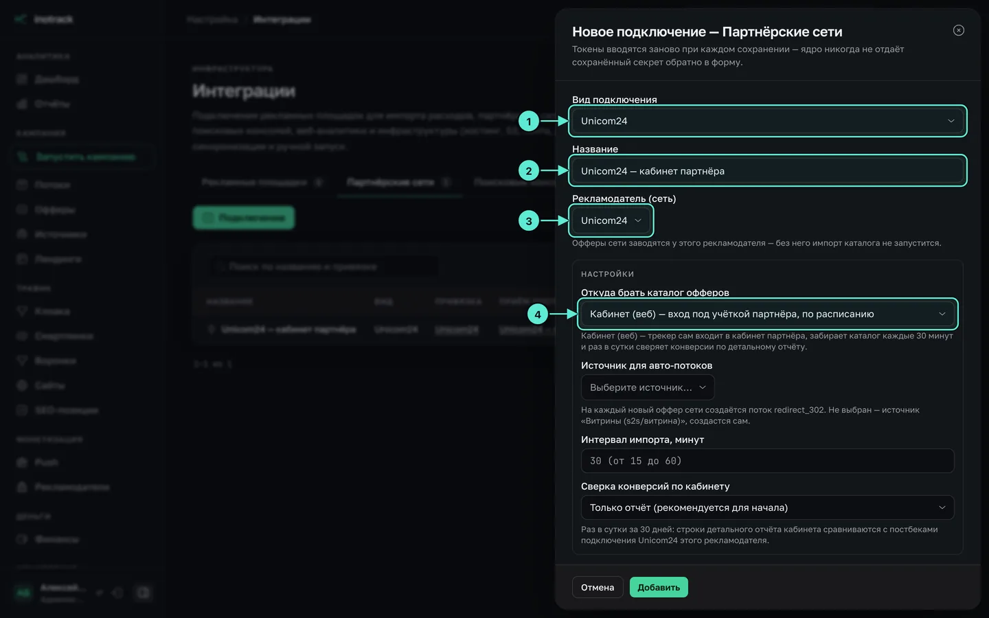Open the Выберите источник dropdown
The image size is (989, 618).
(648, 387)
